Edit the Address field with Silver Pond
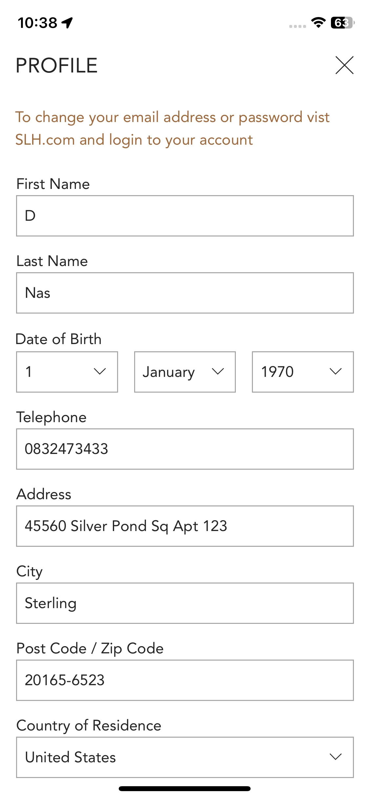Image resolution: width=369 pixels, height=799 pixels. pos(185,526)
